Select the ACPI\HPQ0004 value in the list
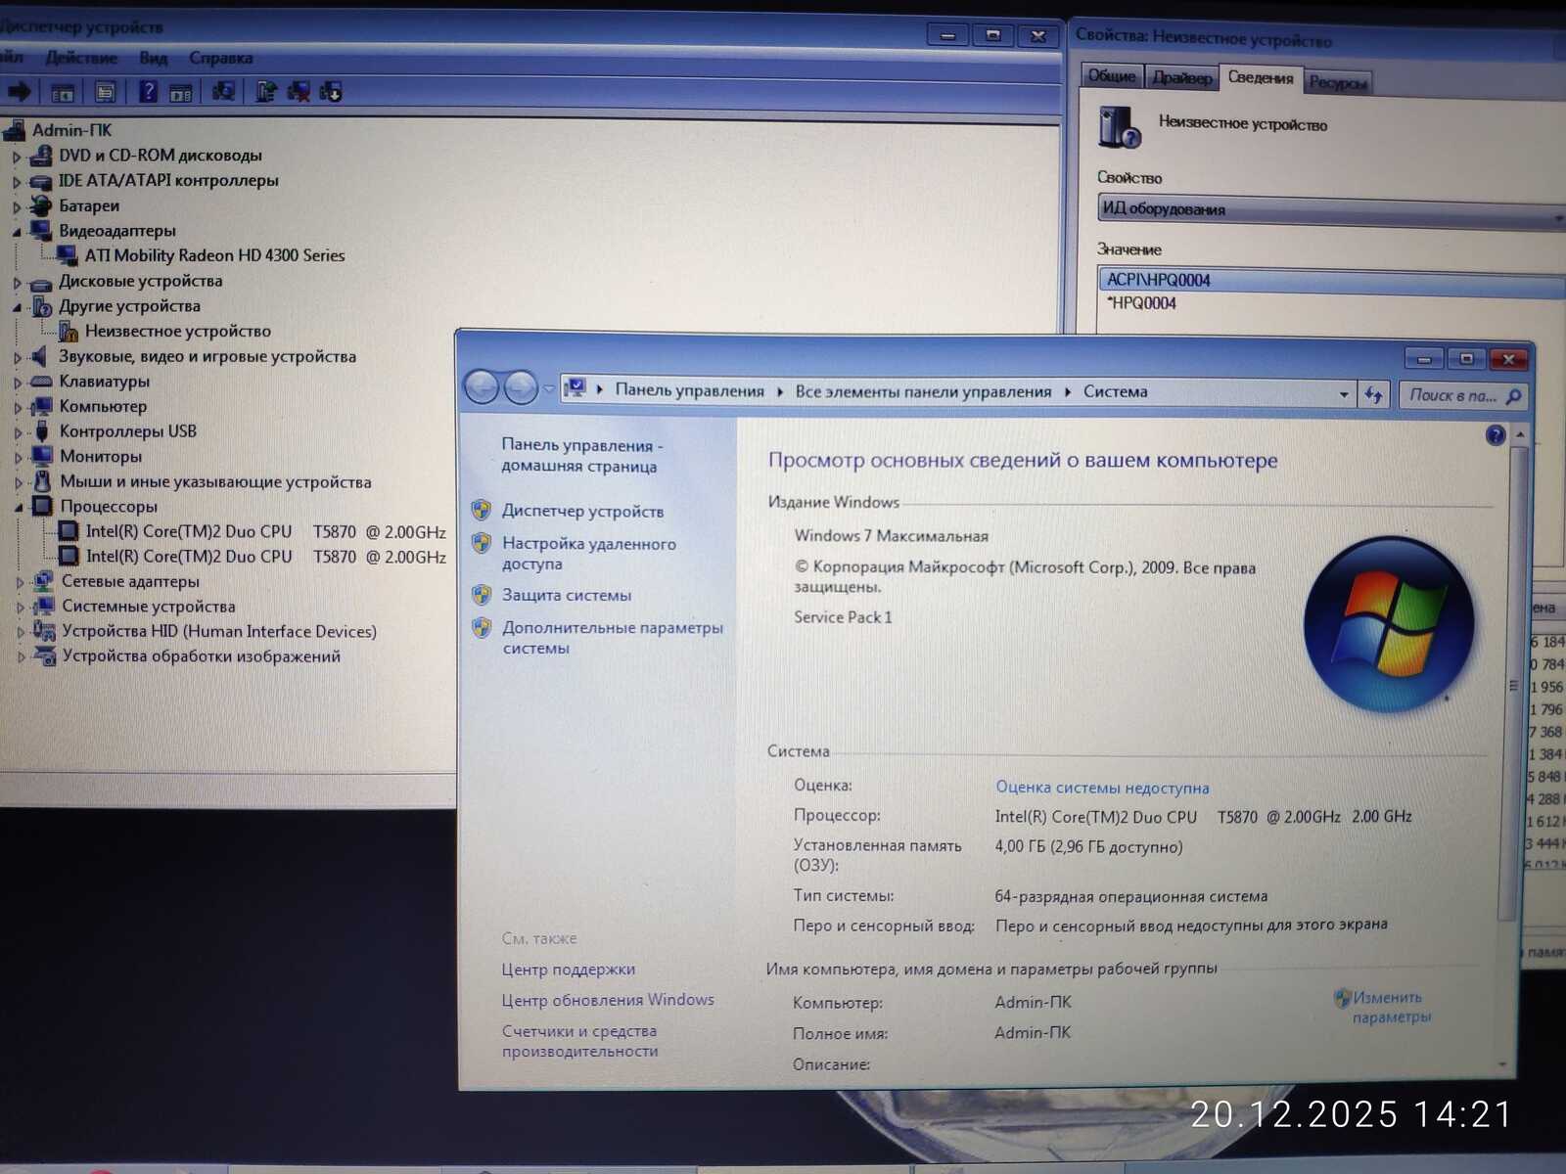 (1331, 281)
